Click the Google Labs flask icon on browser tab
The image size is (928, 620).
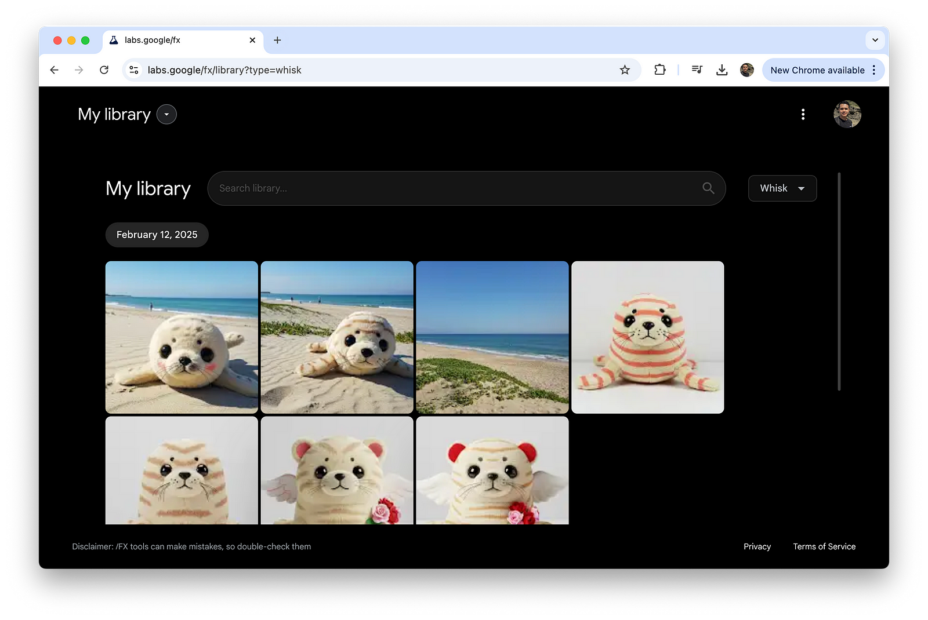click(x=113, y=40)
